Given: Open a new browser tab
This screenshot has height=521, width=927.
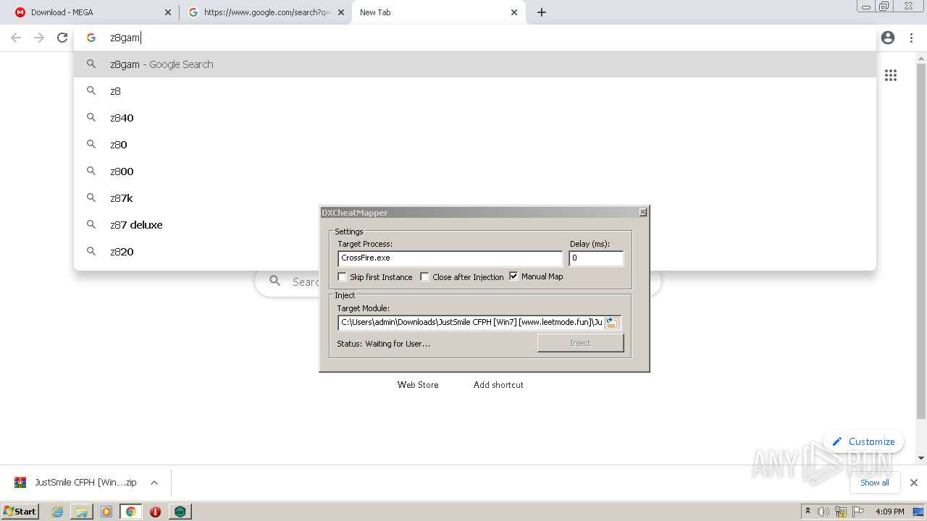Looking at the screenshot, I should coord(542,12).
